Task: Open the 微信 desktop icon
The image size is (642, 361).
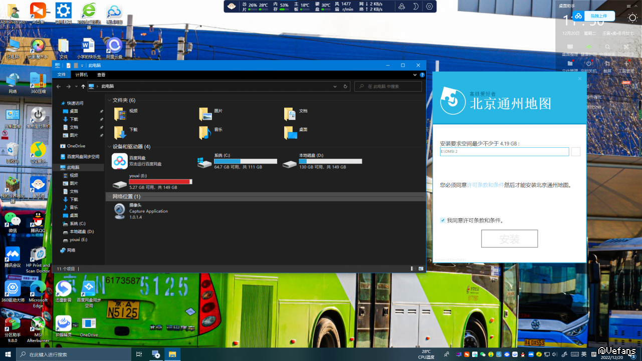Action: 13,220
